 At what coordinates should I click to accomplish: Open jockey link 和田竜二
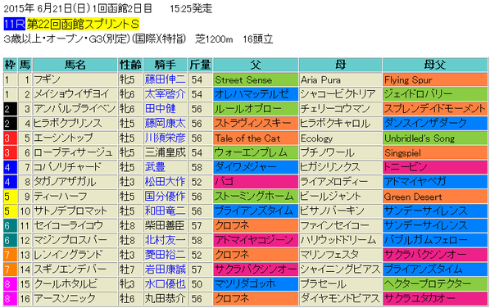coord(165,211)
